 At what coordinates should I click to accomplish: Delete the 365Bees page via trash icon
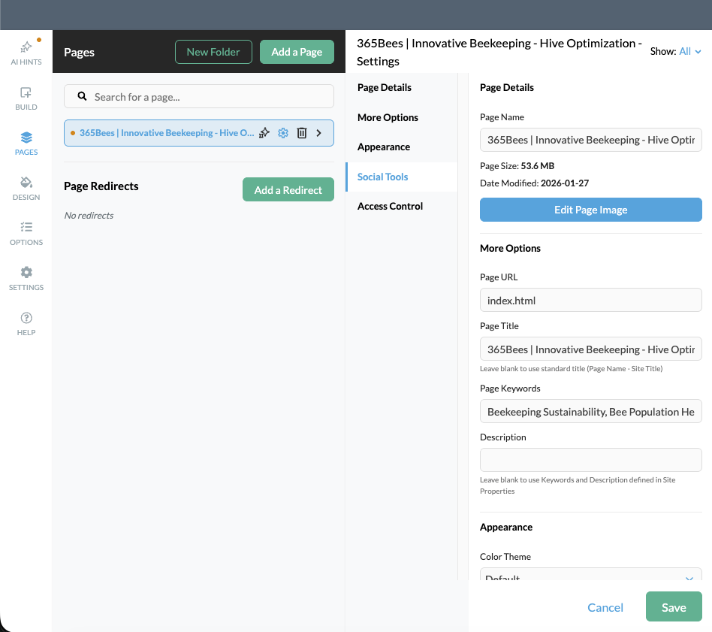pyautogui.click(x=301, y=132)
